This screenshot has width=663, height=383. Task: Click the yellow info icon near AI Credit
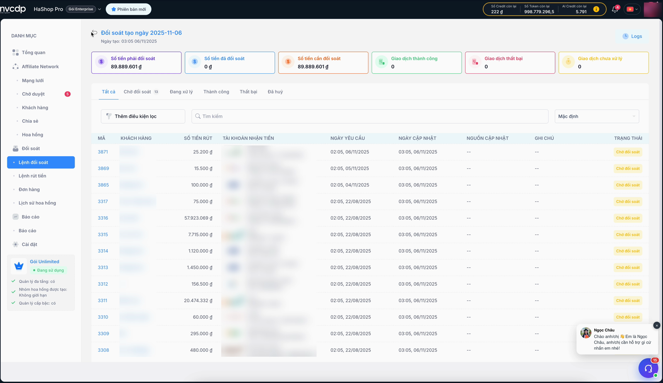(596, 9)
